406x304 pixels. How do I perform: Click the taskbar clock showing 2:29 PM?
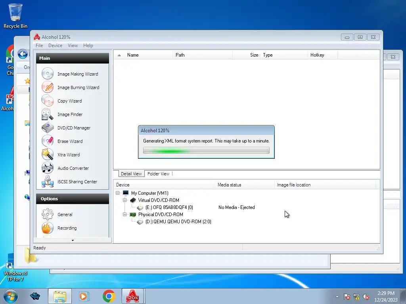tap(386, 296)
